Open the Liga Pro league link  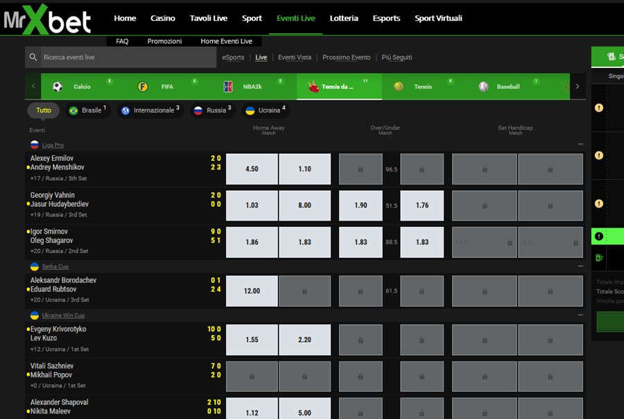(53, 146)
